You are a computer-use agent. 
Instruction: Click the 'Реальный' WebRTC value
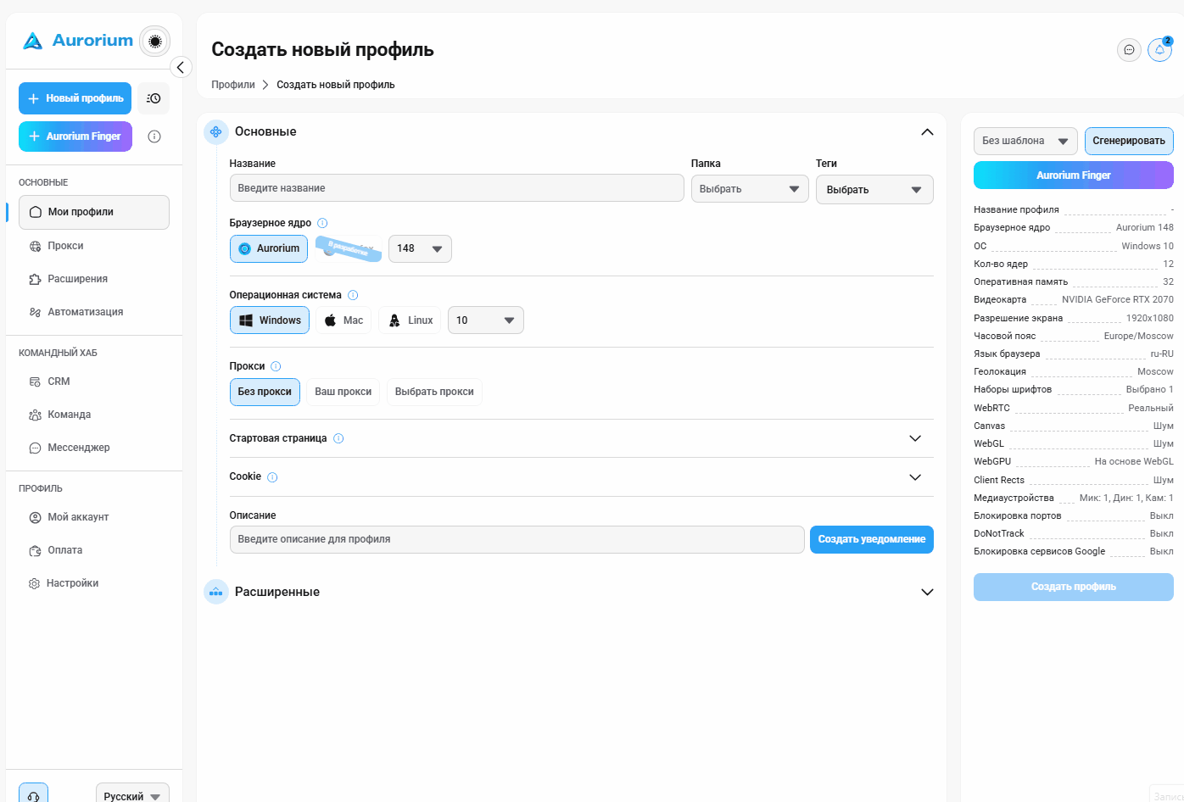point(1151,409)
